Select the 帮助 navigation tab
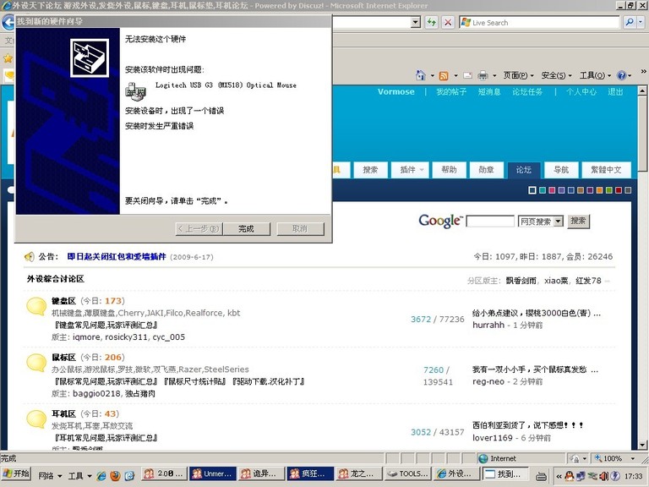649x487 pixels. [449, 170]
